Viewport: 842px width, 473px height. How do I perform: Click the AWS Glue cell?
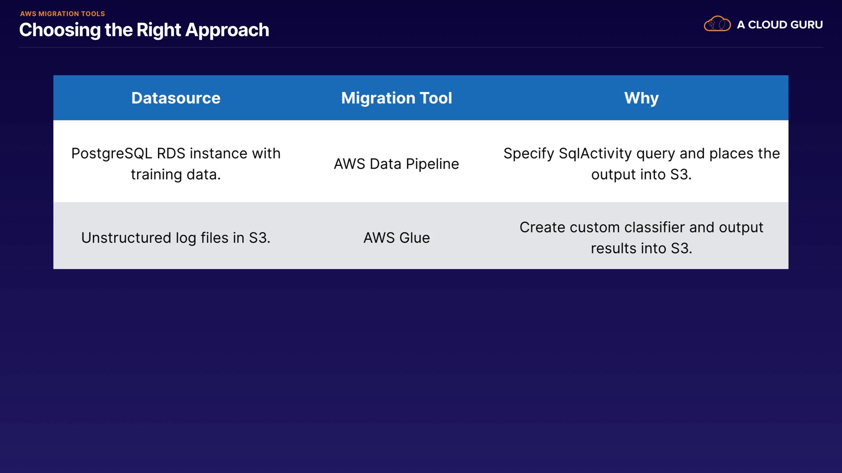click(x=396, y=238)
